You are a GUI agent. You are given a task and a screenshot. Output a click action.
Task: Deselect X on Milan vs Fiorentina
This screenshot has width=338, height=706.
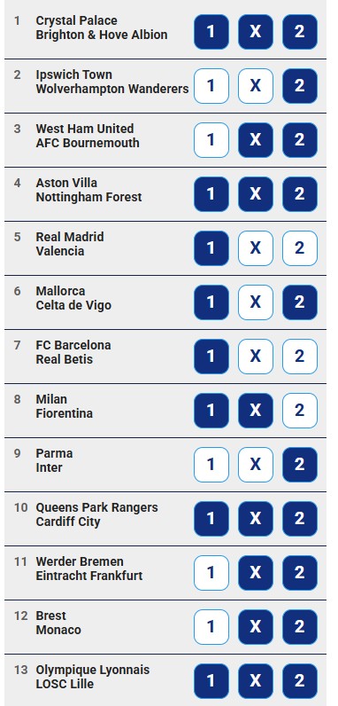(x=256, y=411)
